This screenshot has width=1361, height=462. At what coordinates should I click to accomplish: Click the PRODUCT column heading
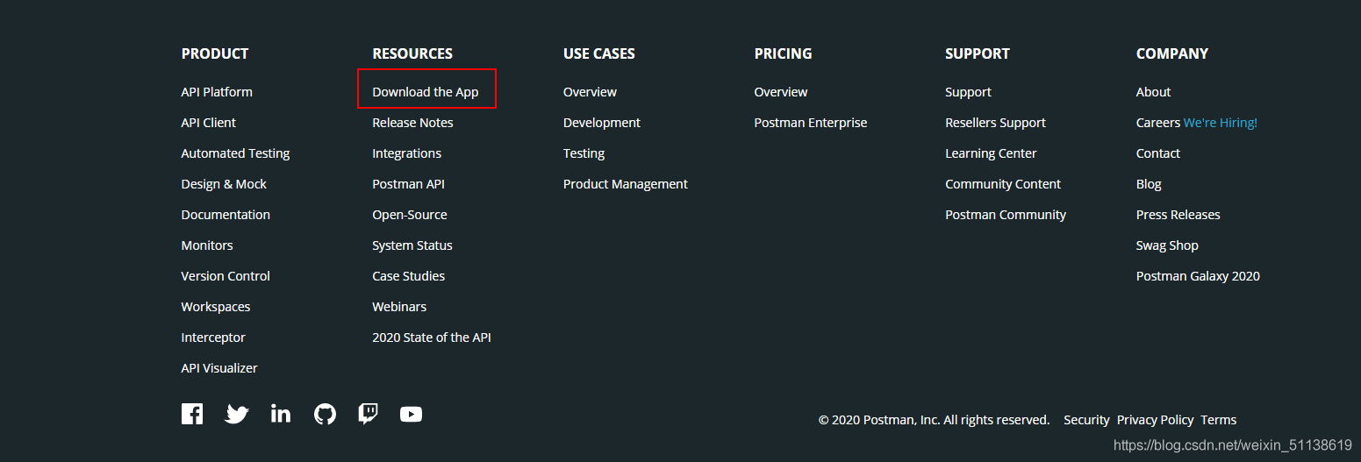[215, 53]
